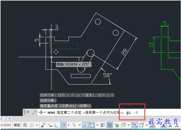Image resolution: width=181 pixels, height=130 pixels.
Task: Toggle 2D object snap icon
Action: (x=92, y=125)
